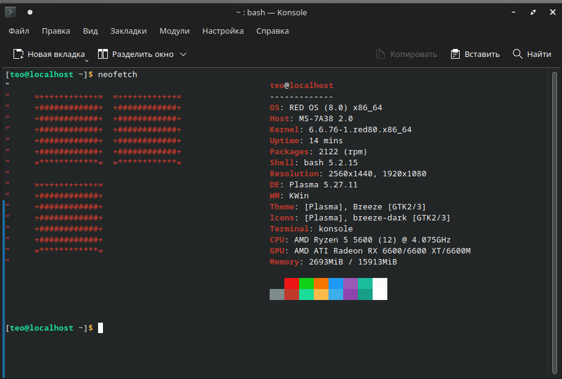
Task: Click the Kernel 6.6.76-1.red80 line
Action: [x=341, y=130]
